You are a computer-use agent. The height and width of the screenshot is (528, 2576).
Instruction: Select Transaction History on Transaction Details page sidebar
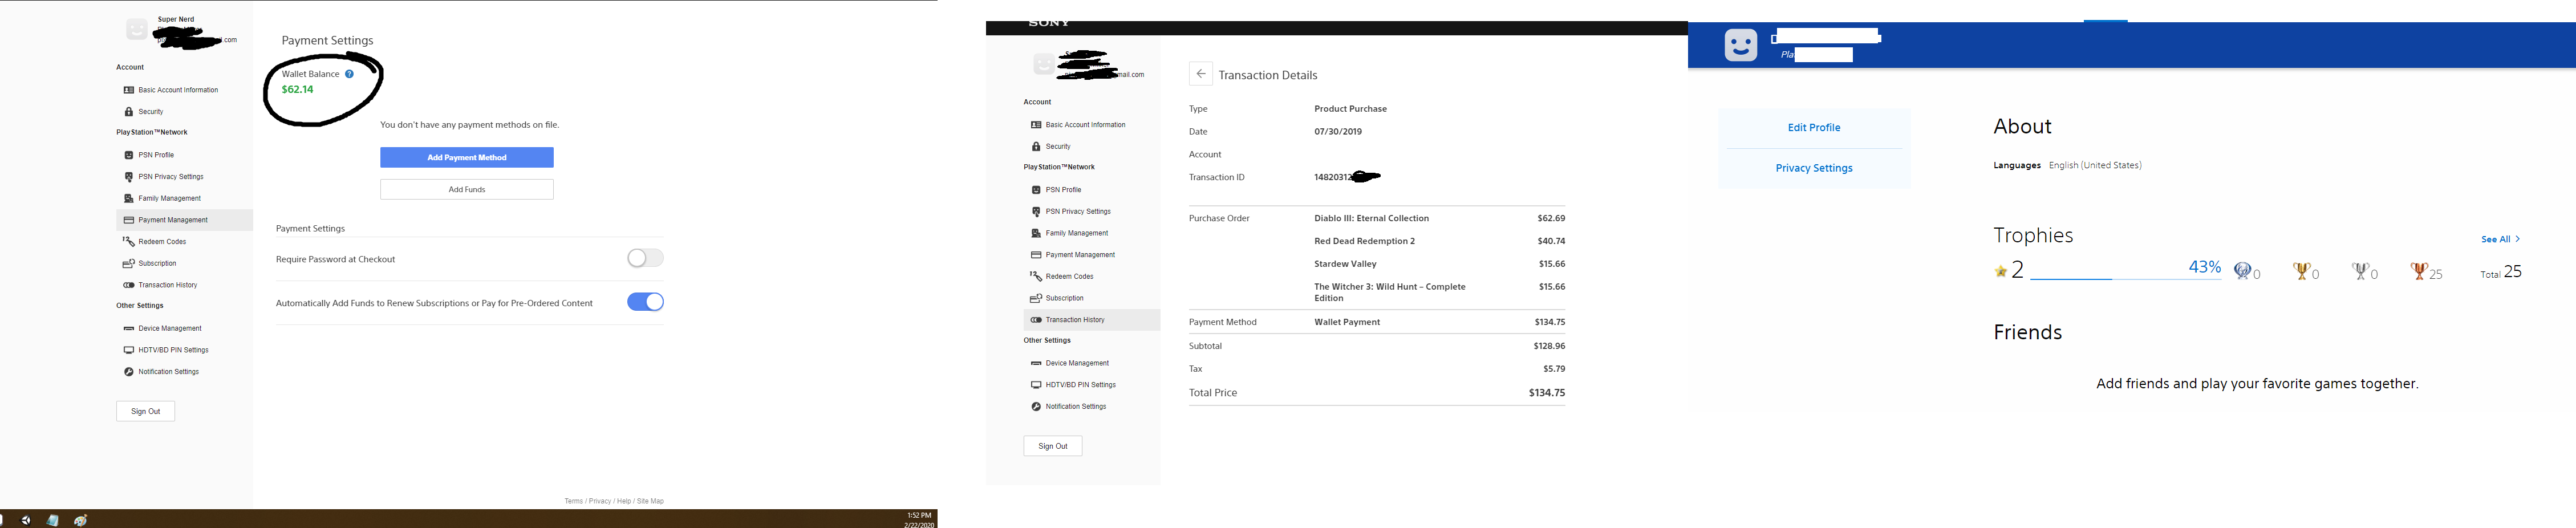tap(1092, 320)
